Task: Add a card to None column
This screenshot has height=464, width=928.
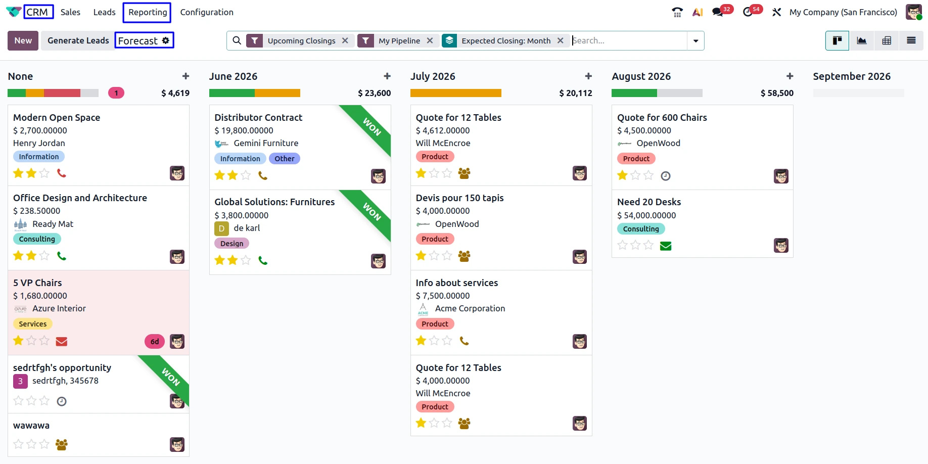Action: click(x=185, y=76)
